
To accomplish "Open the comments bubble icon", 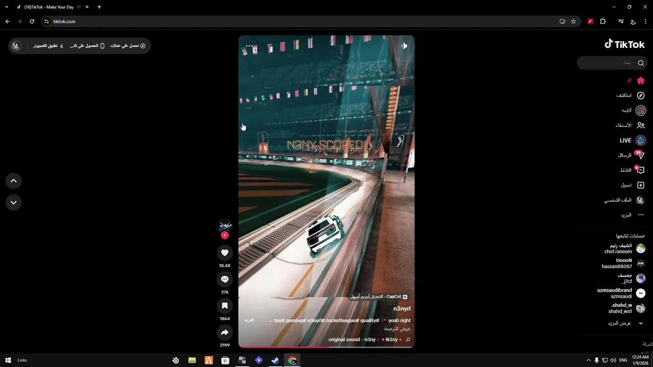I will (x=224, y=279).
